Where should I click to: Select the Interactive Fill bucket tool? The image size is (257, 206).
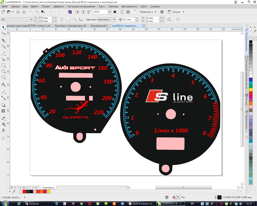click(3, 124)
